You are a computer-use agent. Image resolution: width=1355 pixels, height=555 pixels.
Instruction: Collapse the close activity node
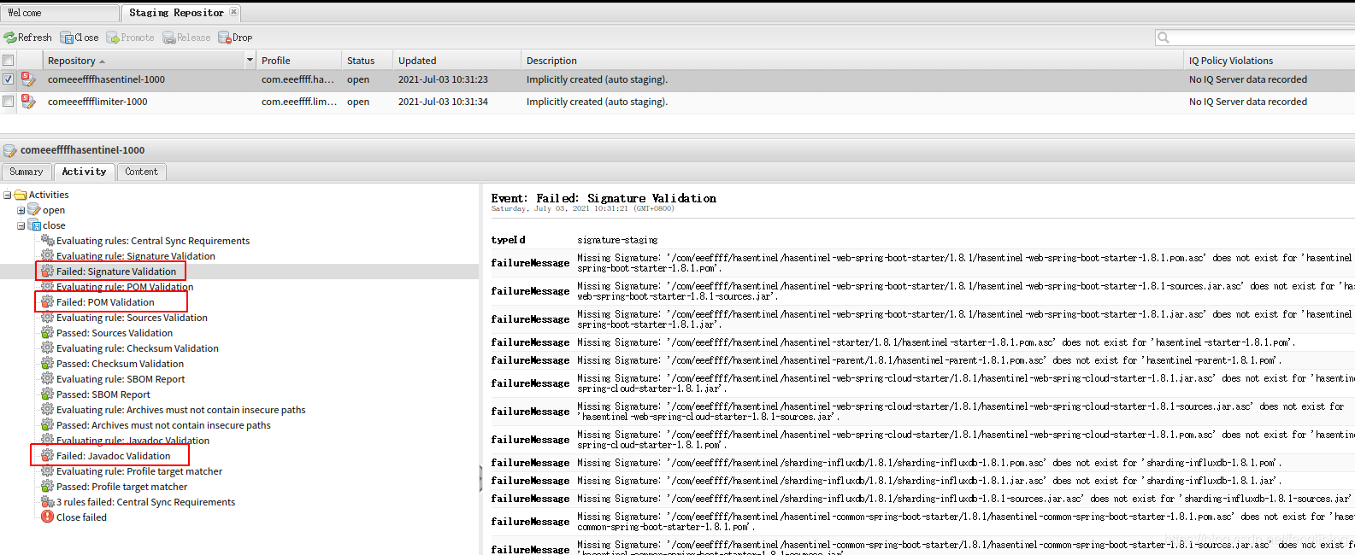pyautogui.click(x=21, y=225)
